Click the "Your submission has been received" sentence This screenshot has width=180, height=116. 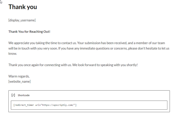coord(102,43)
